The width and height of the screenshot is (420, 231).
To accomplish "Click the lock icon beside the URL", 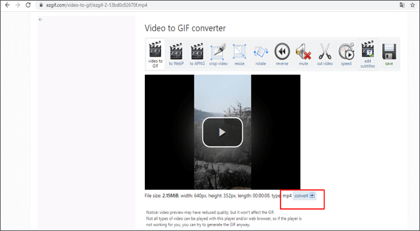I will click(x=41, y=5).
